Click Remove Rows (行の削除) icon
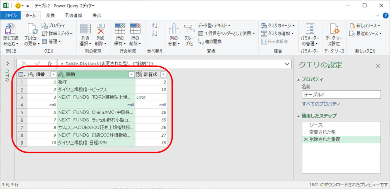This screenshot has width=390, height=189. 135,28
